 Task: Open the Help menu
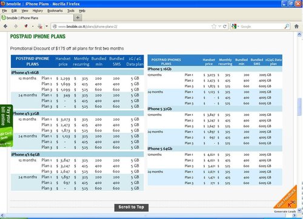coord(82,11)
